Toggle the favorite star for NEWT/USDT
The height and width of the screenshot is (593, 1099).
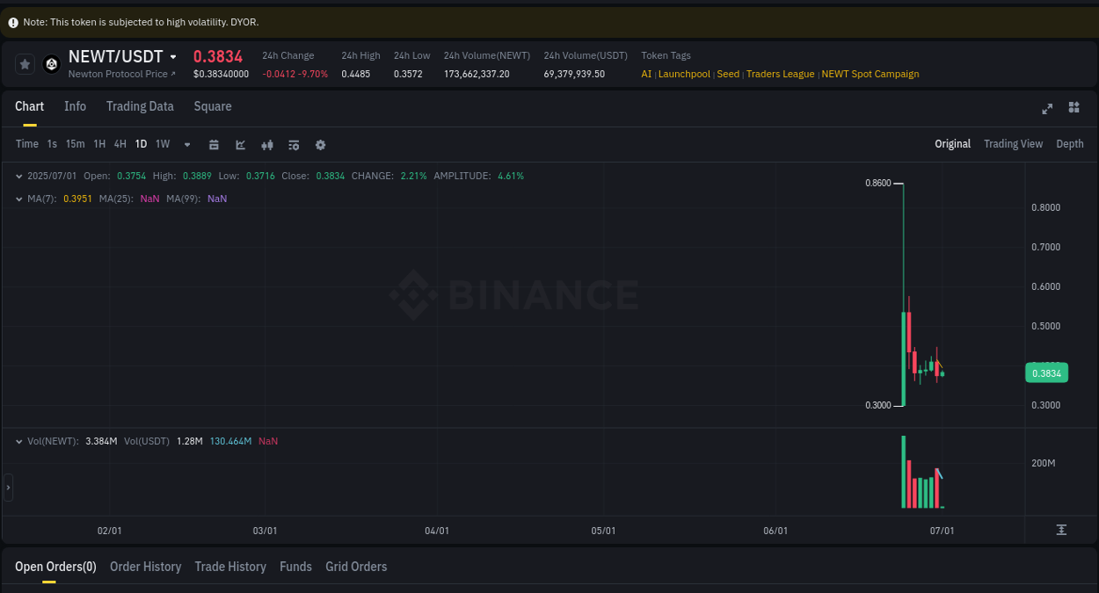tap(25, 63)
